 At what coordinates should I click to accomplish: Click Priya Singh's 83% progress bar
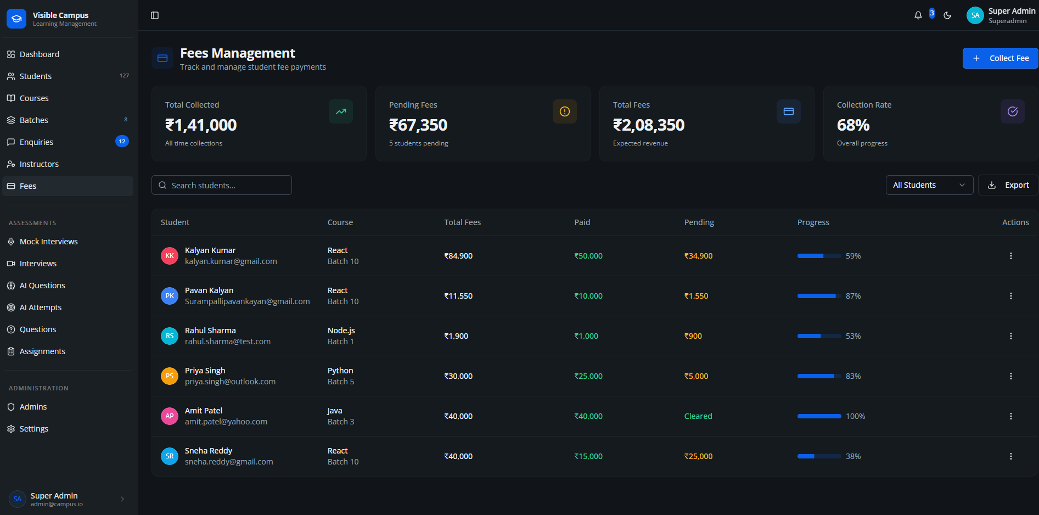pos(819,376)
